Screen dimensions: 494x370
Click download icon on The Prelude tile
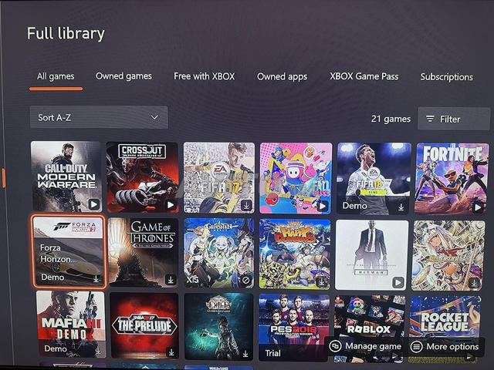point(171,351)
